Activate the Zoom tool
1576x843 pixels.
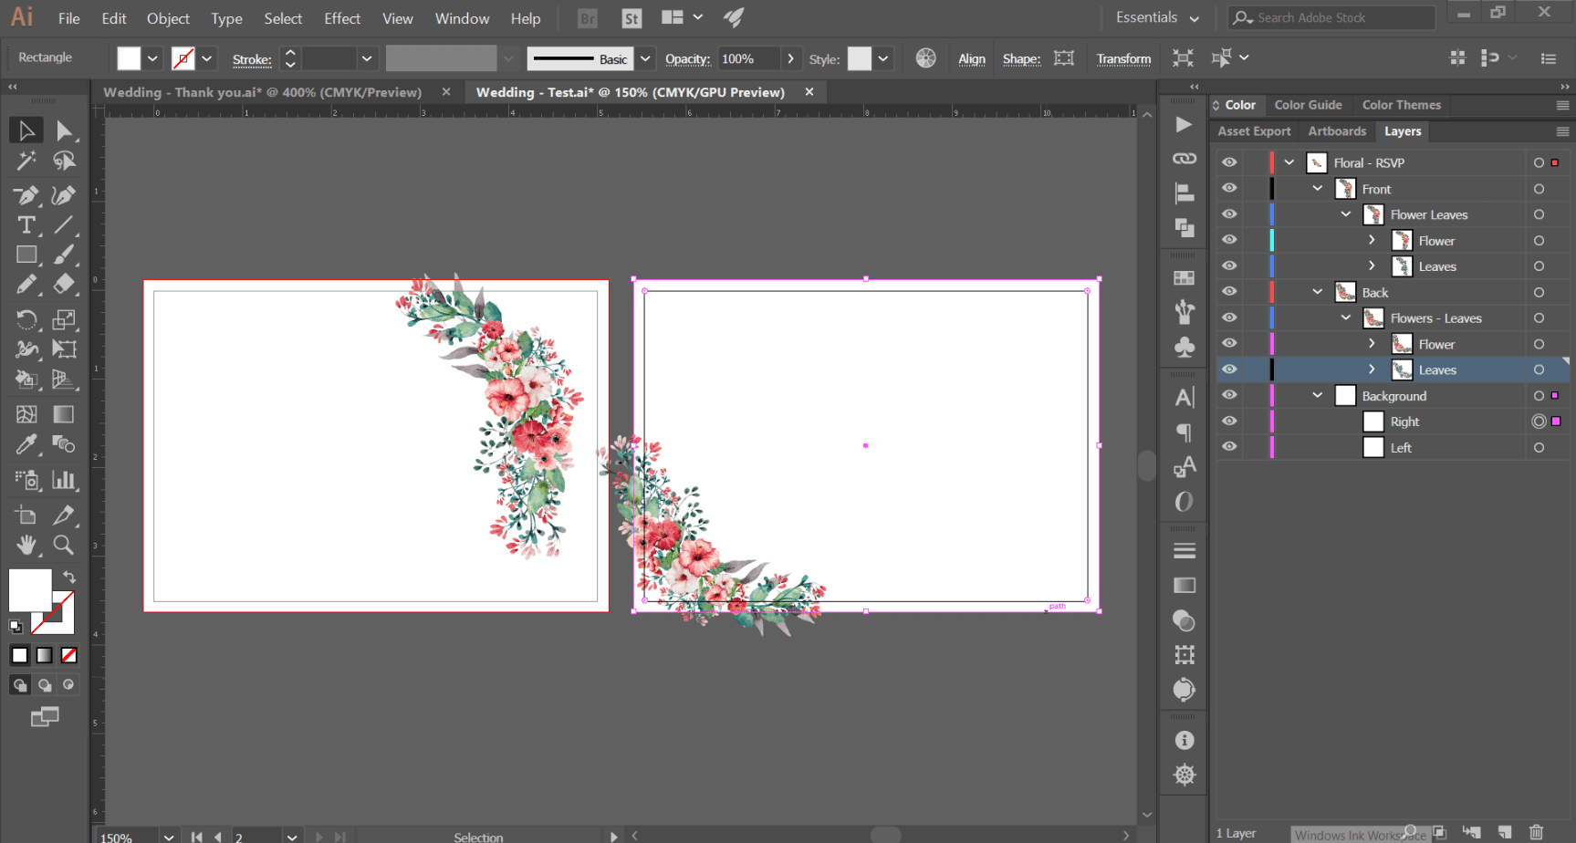(x=63, y=546)
